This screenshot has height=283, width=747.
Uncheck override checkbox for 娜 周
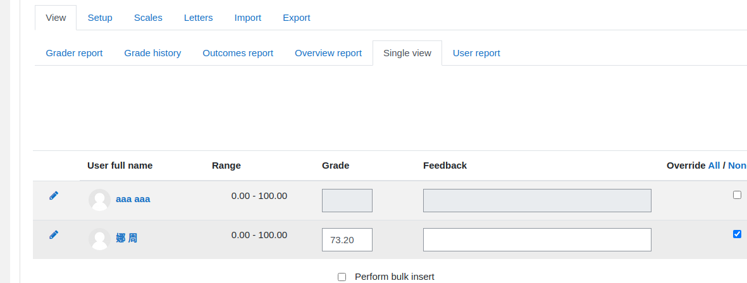coord(737,234)
